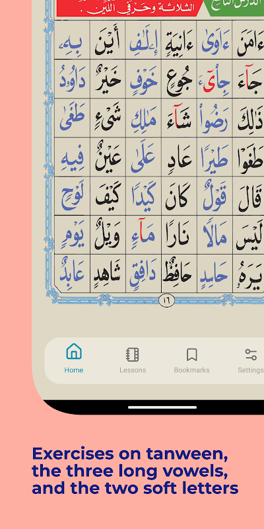Viewport: 264px width, 529px height.
Task: Switch to the Bookmarks tab label
Action: pos(191,370)
